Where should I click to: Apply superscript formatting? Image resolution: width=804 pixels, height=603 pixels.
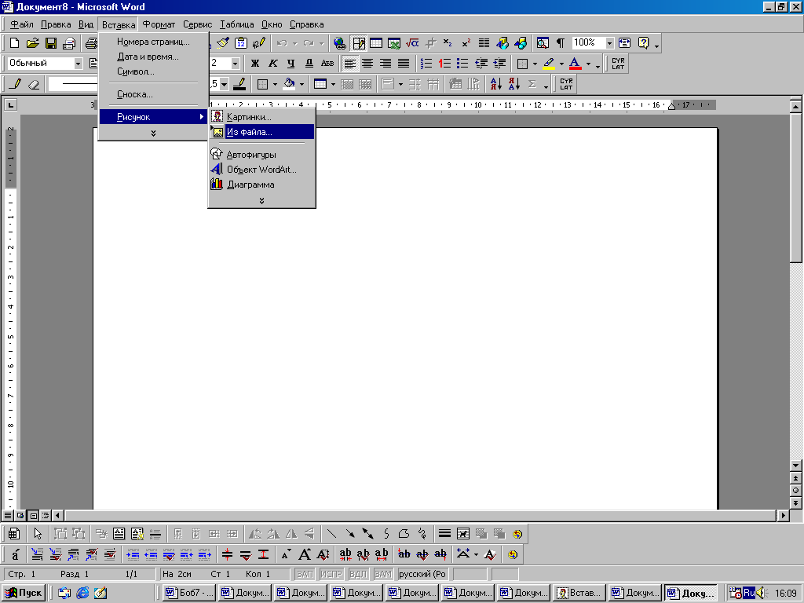466,43
